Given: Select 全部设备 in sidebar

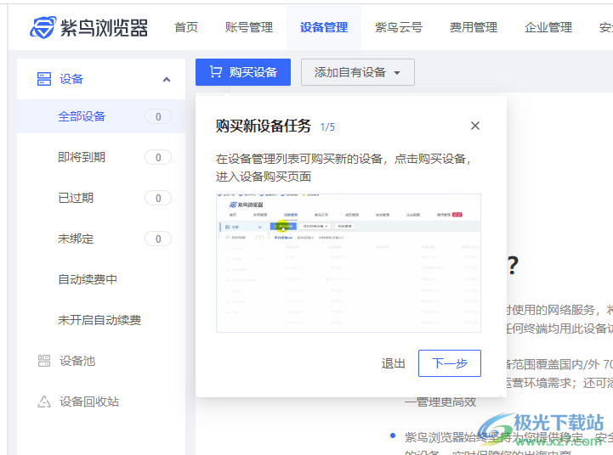Looking at the screenshot, I should [101, 116].
